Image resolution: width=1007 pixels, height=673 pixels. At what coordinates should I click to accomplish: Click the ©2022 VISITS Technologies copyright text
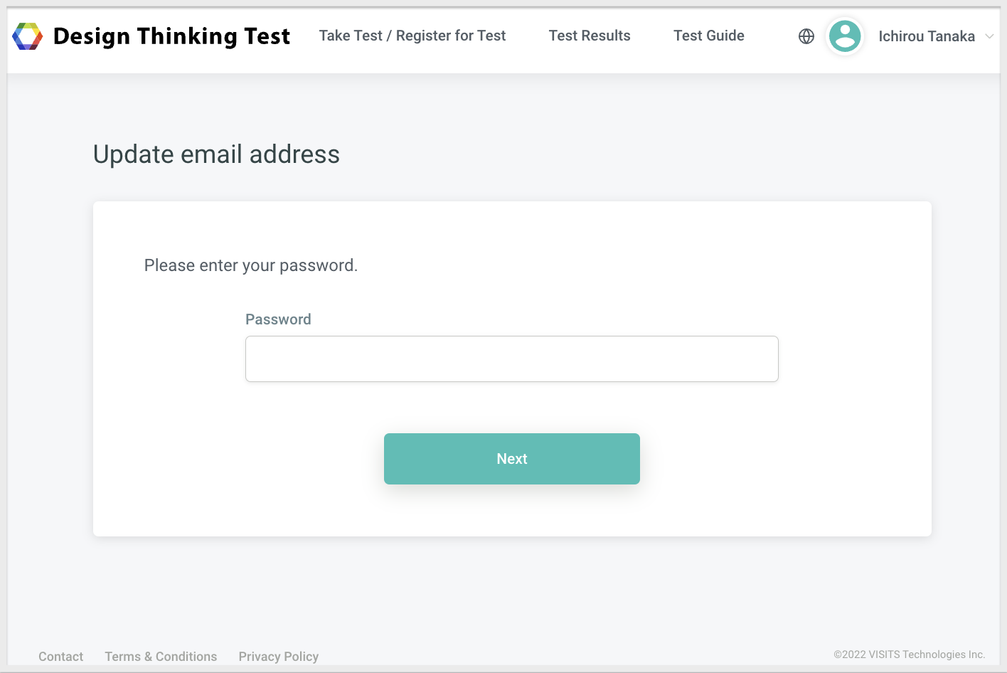point(909,655)
